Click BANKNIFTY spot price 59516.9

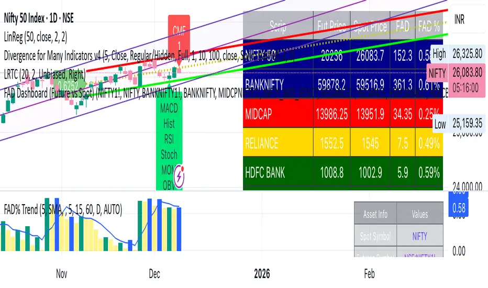(370, 84)
